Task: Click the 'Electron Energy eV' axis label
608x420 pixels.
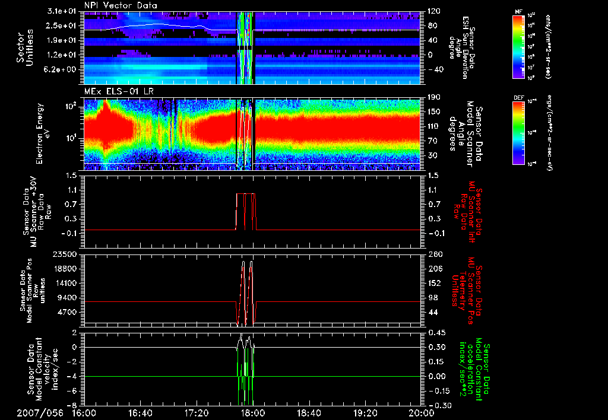Action: coord(43,133)
